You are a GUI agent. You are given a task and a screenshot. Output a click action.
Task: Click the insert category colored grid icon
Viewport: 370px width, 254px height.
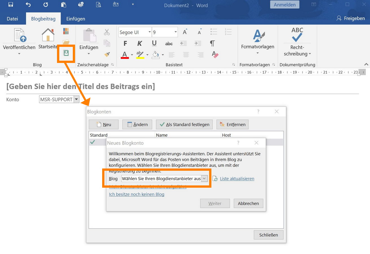pyautogui.click(x=66, y=31)
